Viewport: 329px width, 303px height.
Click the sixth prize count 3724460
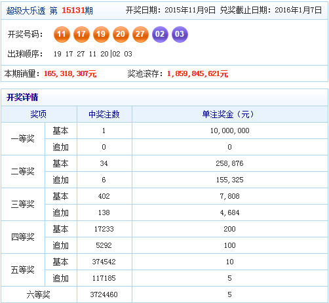pyautogui.click(x=104, y=294)
